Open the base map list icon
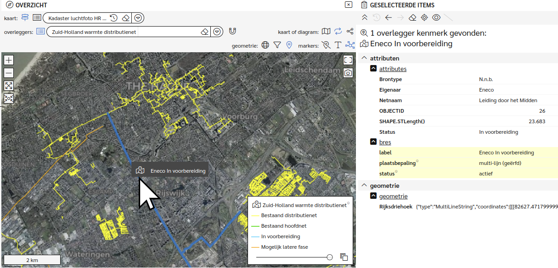 coord(37,18)
